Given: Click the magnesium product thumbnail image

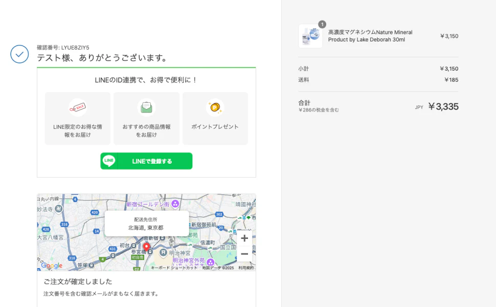Looking at the screenshot, I should coord(310,36).
